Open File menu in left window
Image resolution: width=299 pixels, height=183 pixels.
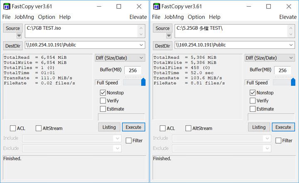(6, 17)
